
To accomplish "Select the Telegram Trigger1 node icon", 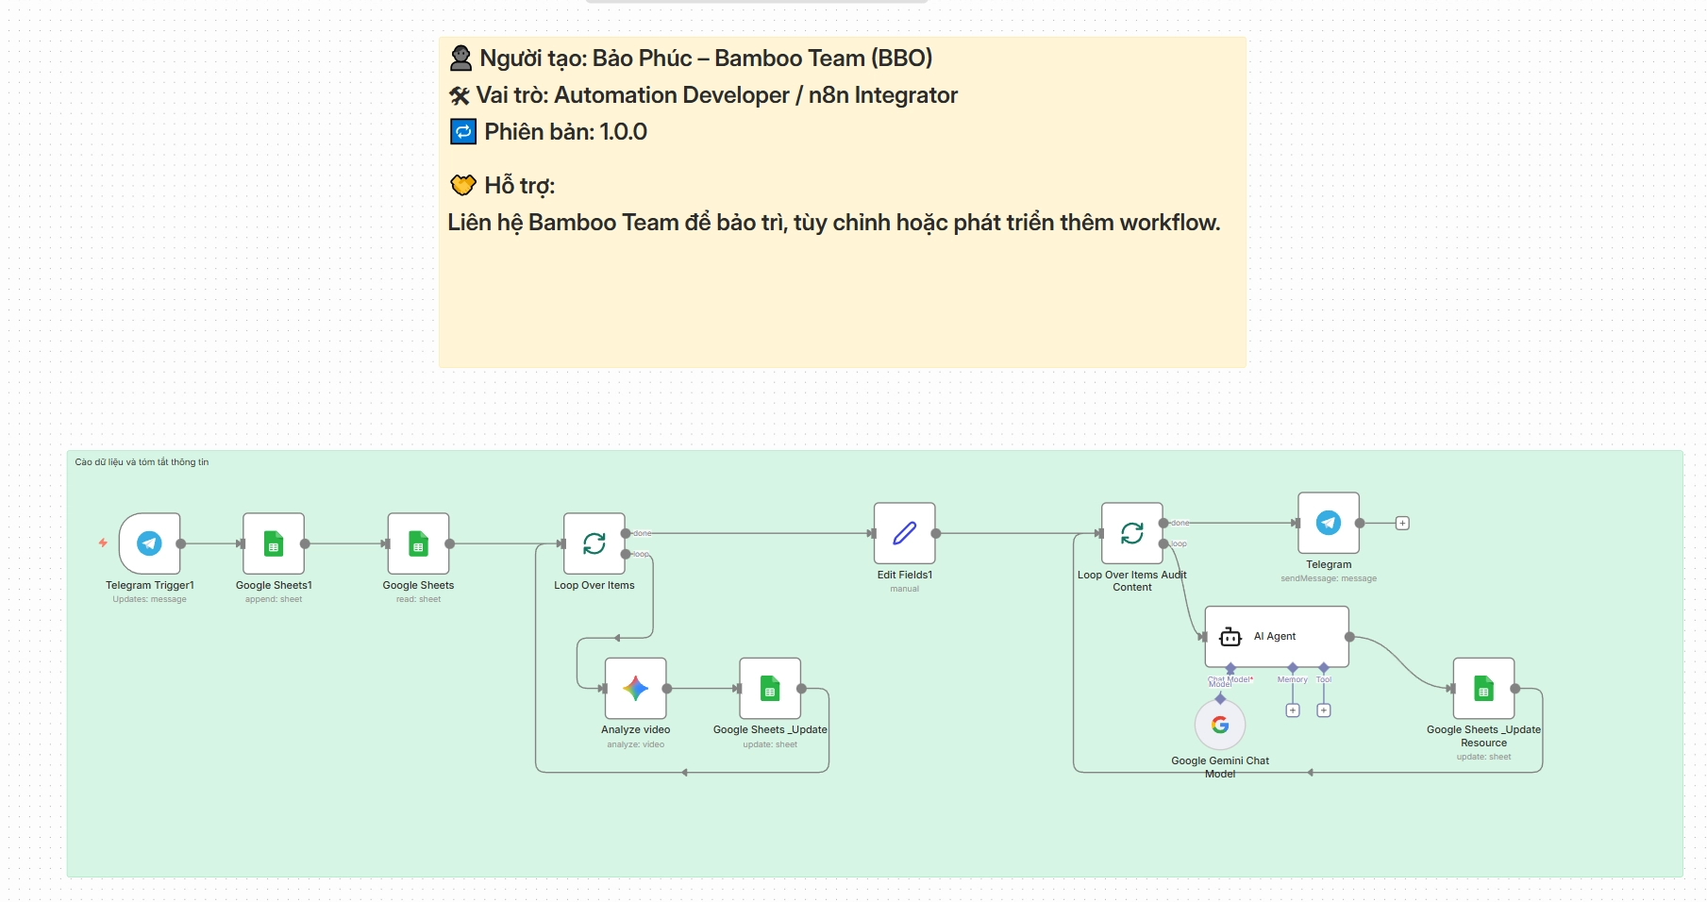I will (x=149, y=543).
